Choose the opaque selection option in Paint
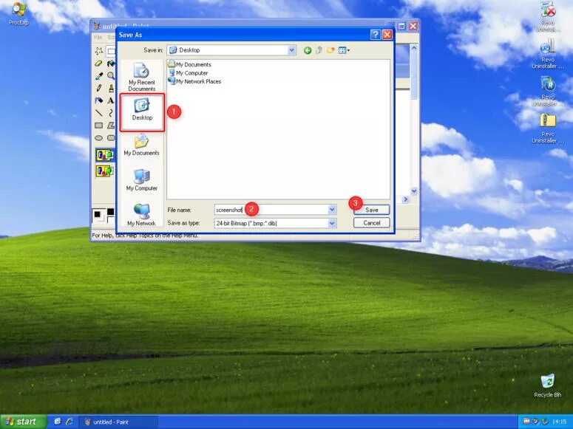 coord(105,155)
